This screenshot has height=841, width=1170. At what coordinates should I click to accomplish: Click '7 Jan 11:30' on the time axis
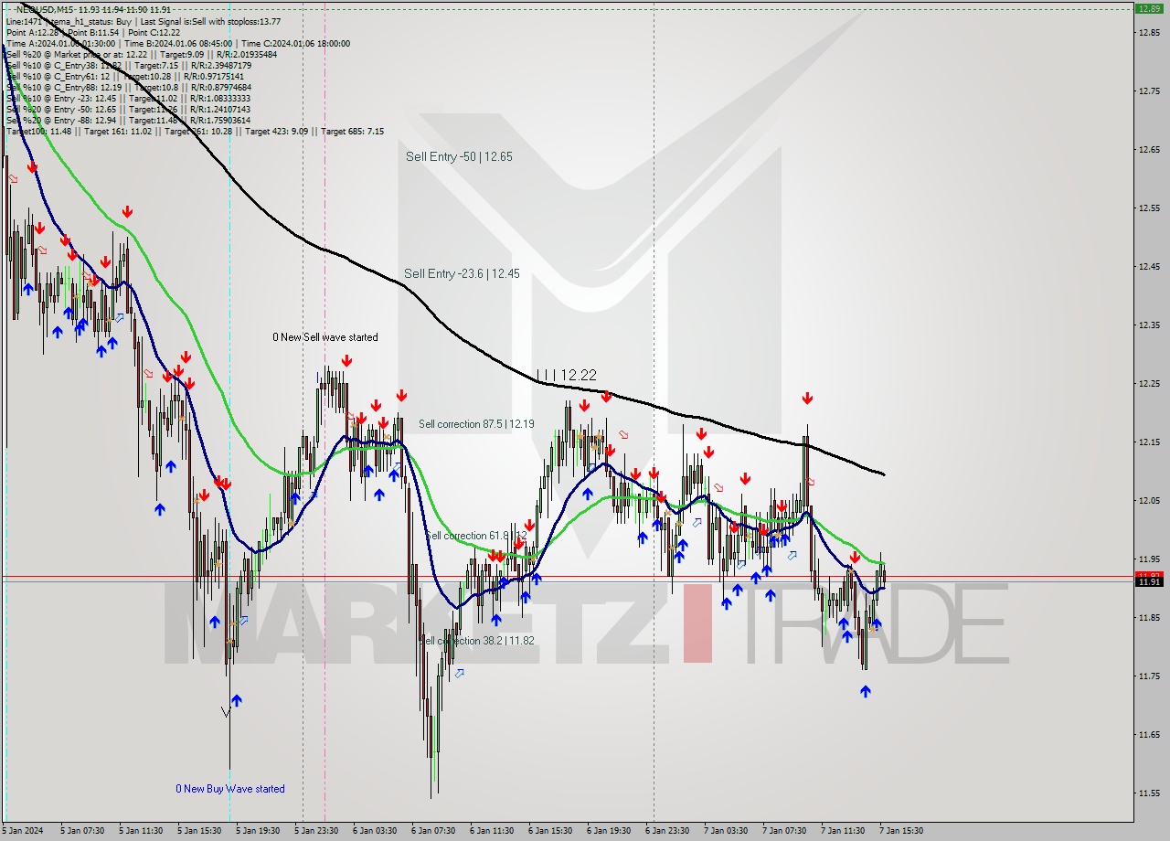coord(843,831)
